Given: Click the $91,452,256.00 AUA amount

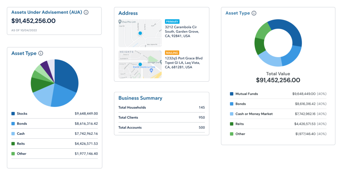Looking at the screenshot, I should click(x=33, y=21).
